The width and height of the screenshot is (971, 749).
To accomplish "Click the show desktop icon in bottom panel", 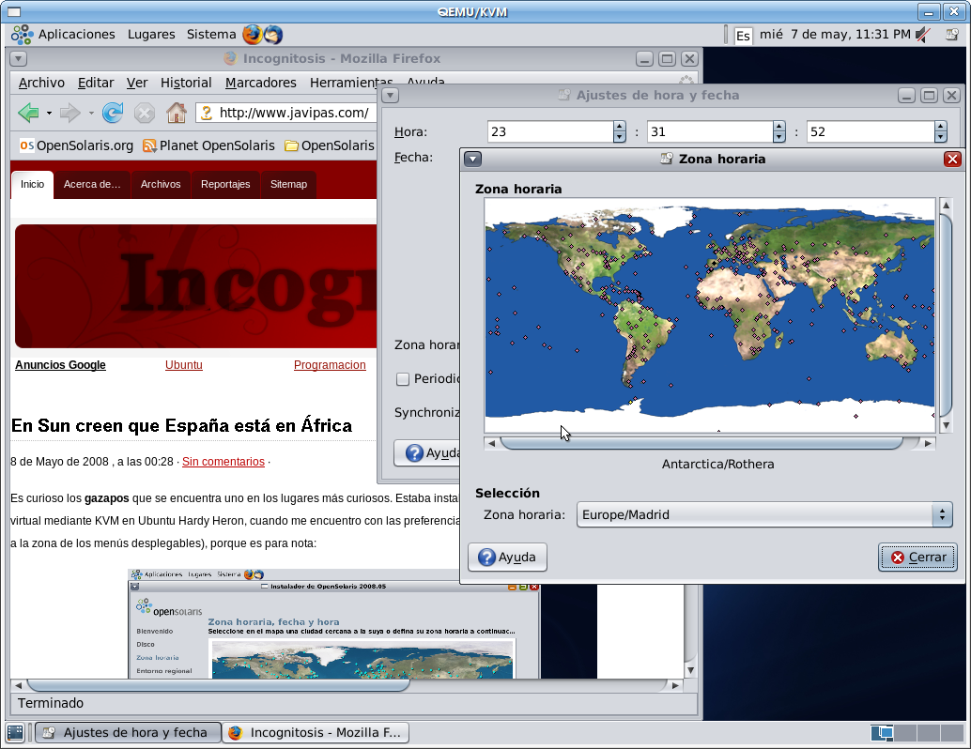I will 15,732.
